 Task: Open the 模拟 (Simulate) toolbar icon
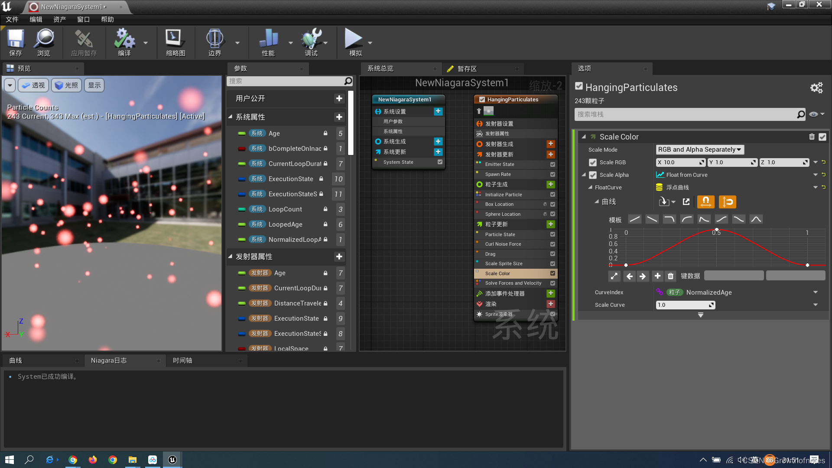(x=354, y=42)
